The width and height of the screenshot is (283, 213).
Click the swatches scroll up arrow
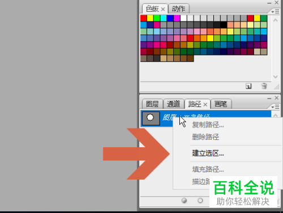coord(275,20)
